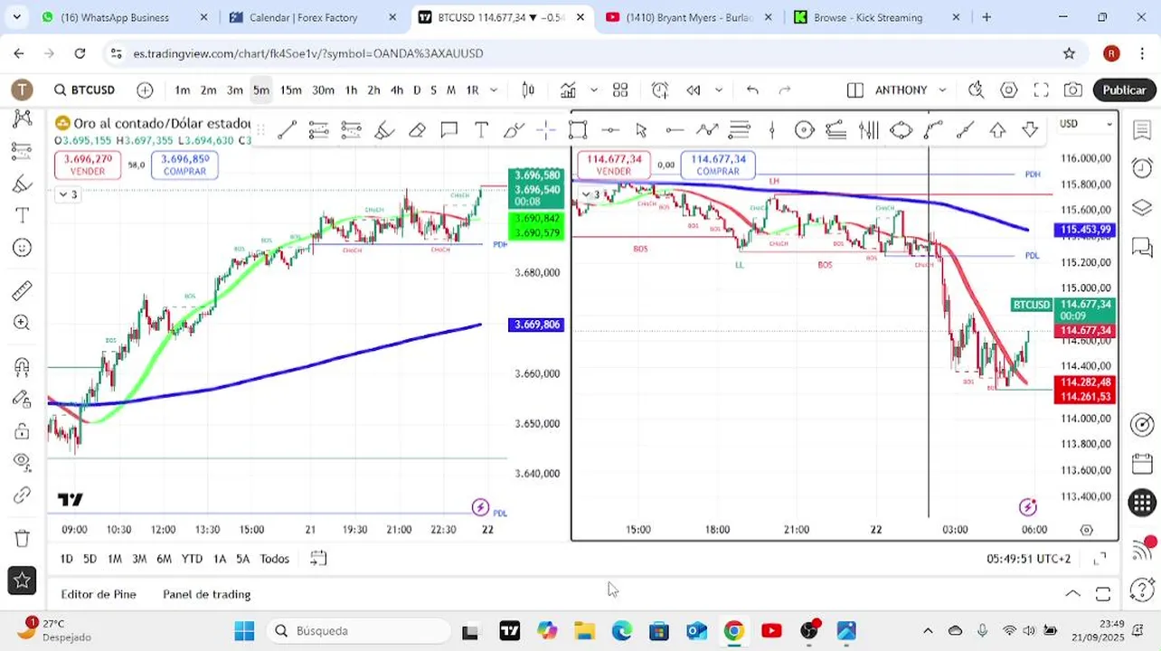Select the trend line favorite tool
1161x651 pixels.
(288, 130)
